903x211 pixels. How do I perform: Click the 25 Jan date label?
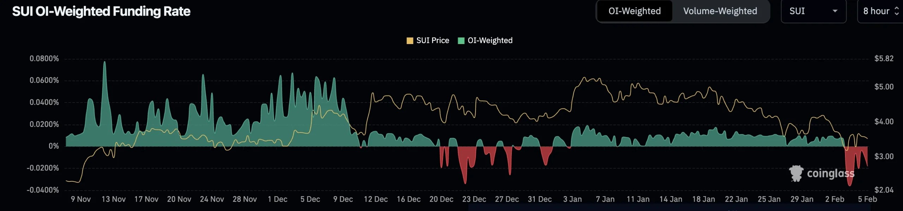point(769,199)
